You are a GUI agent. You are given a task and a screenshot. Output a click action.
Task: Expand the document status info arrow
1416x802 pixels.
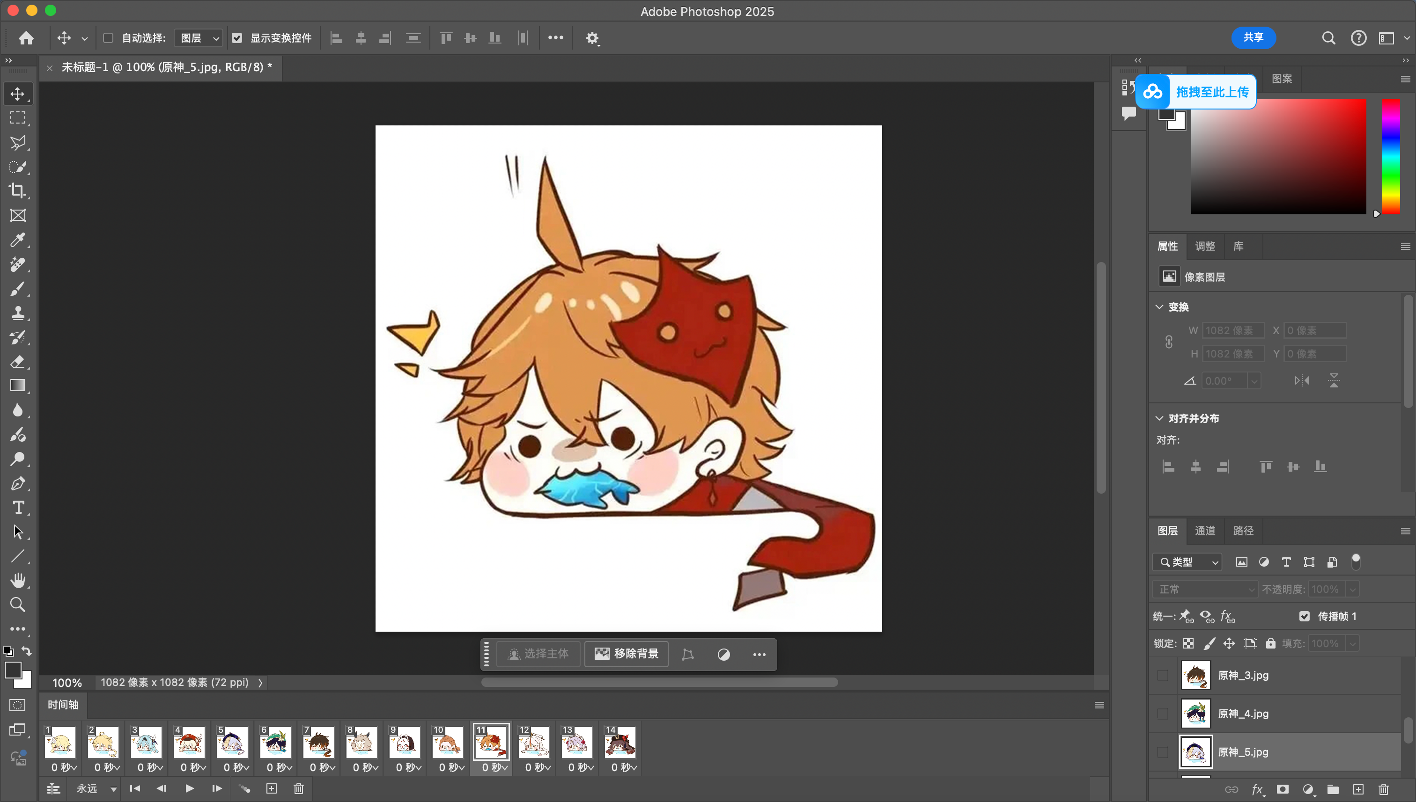tap(260, 683)
